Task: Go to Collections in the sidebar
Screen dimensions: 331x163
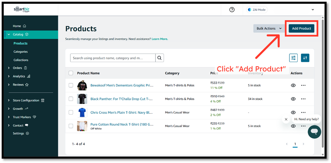Action: [21, 60]
